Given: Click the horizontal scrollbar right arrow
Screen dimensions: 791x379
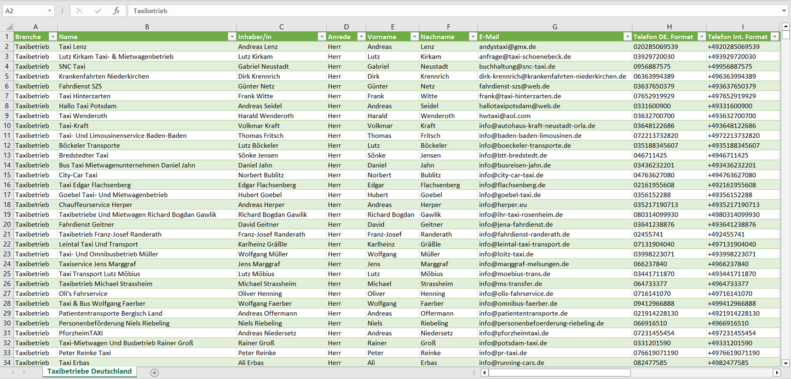Looking at the screenshot, I should pyautogui.click(x=776, y=372).
